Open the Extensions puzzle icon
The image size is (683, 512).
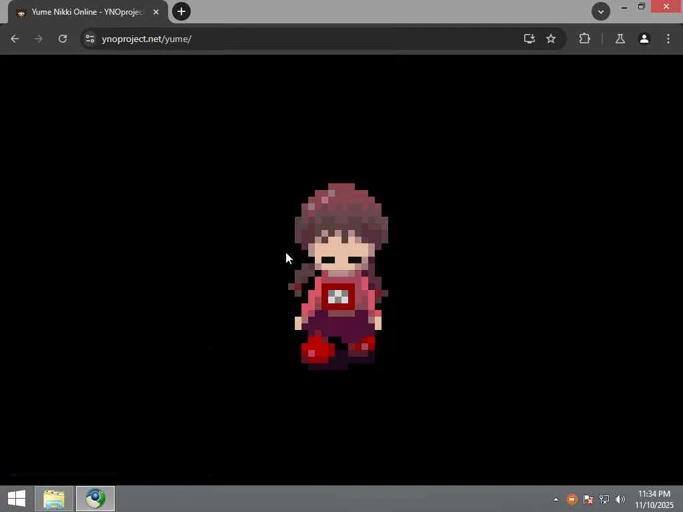coord(584,39)
